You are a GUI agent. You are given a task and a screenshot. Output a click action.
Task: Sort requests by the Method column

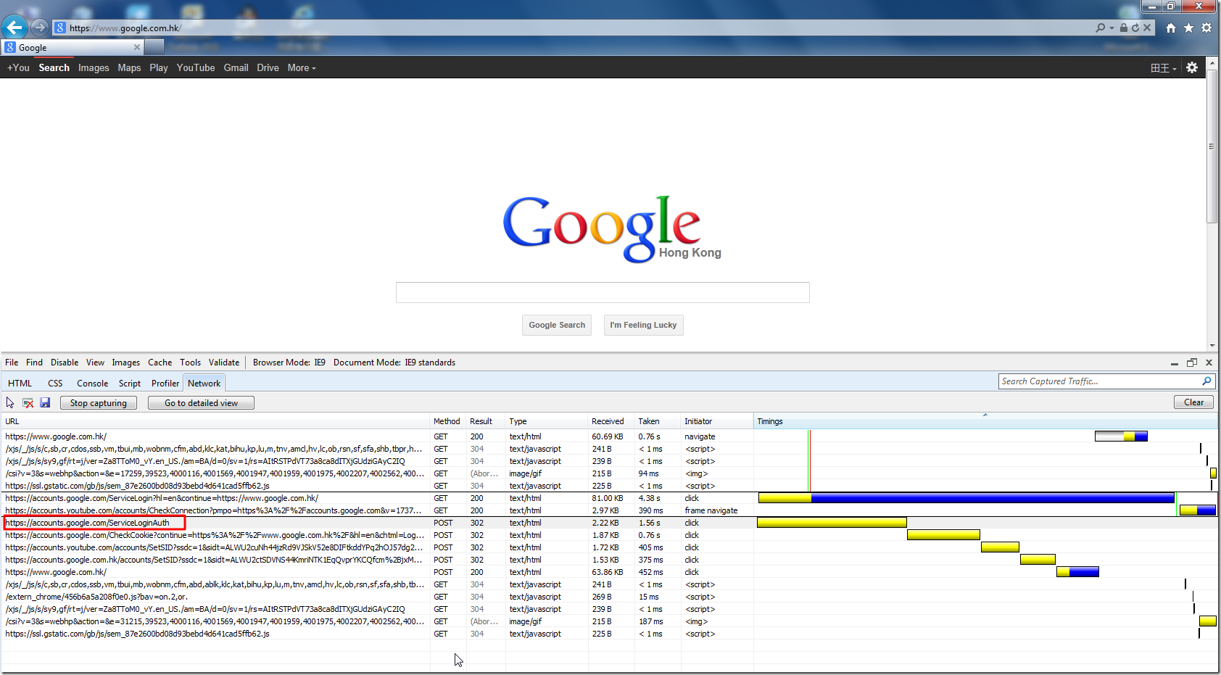(x=447, y=421)
